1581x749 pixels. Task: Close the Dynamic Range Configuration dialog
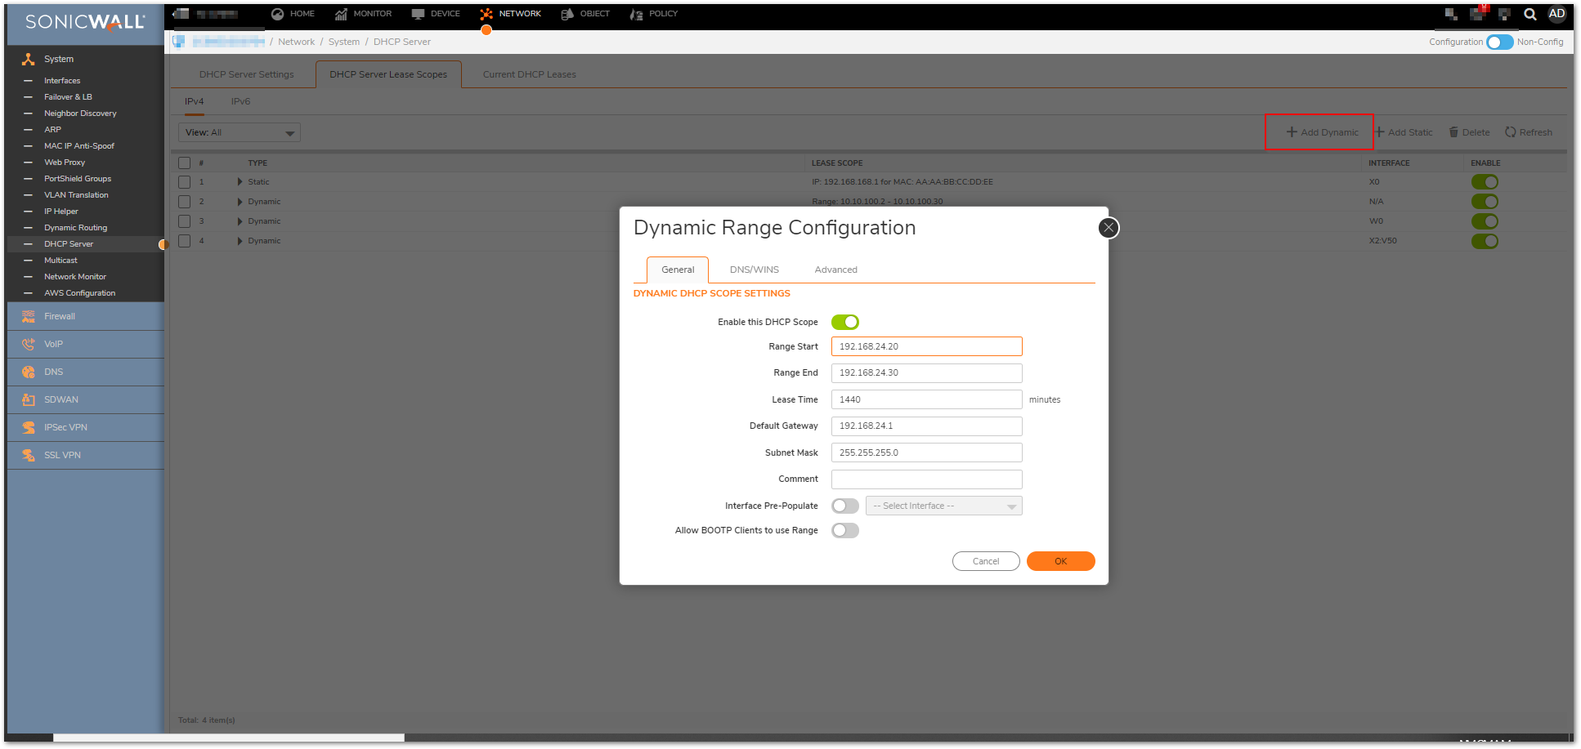click(x=1108, y=228)
